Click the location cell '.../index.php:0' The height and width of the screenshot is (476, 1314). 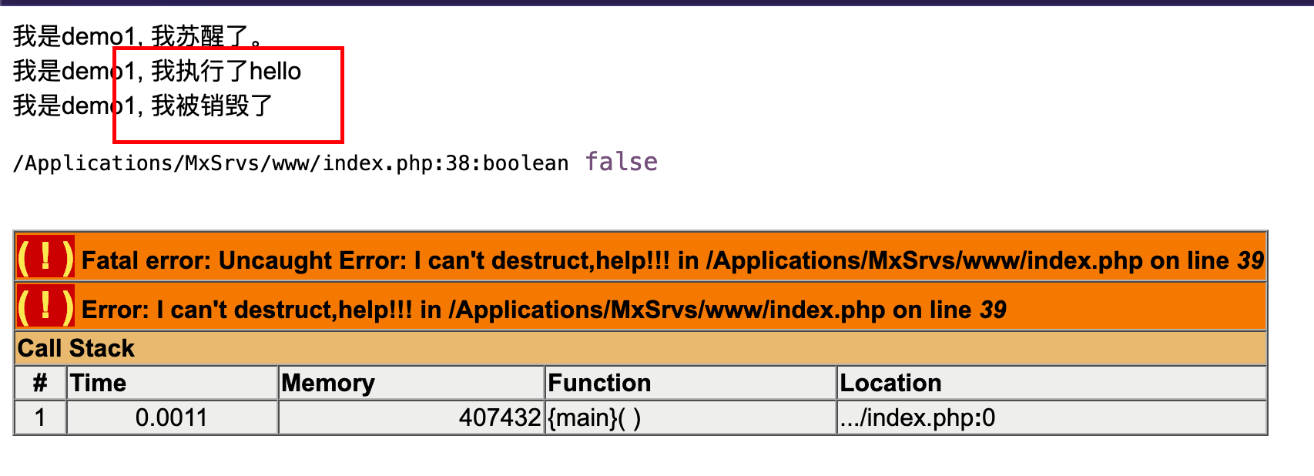pos(1052,417)
